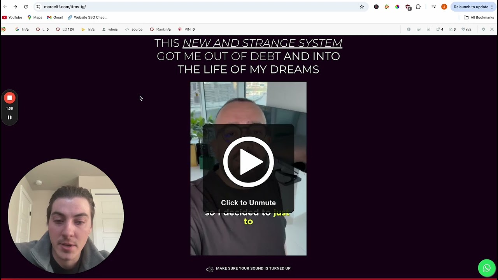Screen dimensions: 498x280
Task: Close the SEO bar
Action: point(492,29)
